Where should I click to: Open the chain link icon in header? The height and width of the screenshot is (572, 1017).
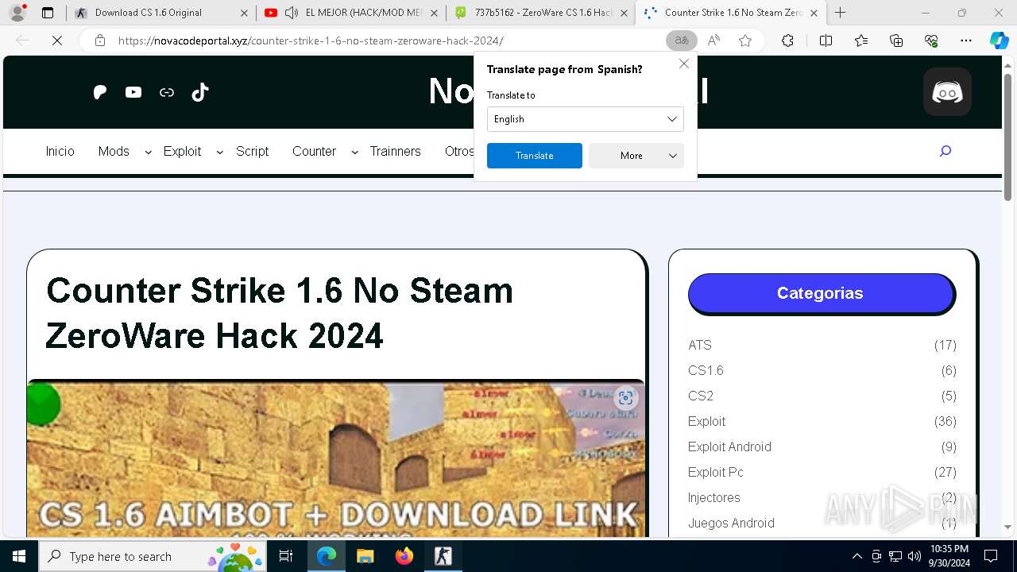point(167,92)
